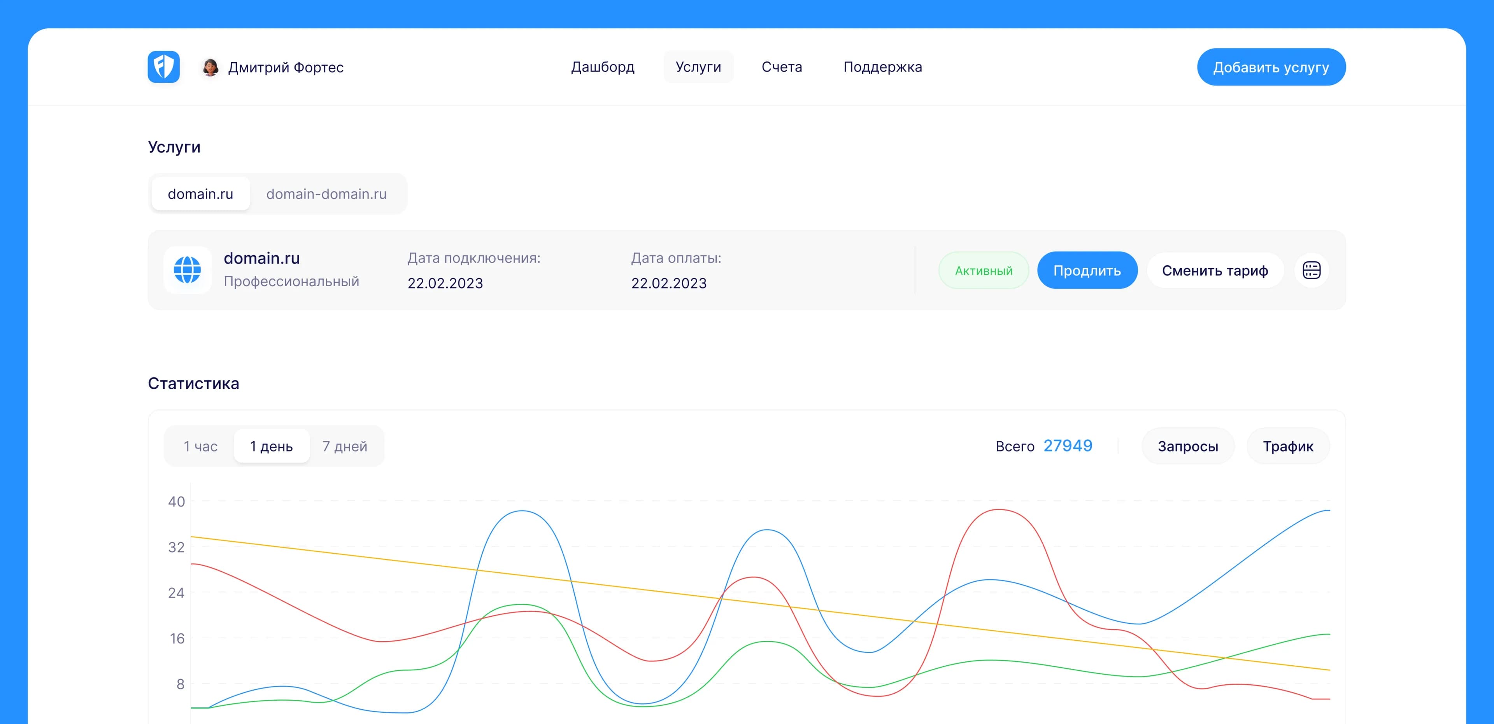The width and height of the screenshot is (1494, 724).
Task: Click the total value 27949
Action: 1068,445
